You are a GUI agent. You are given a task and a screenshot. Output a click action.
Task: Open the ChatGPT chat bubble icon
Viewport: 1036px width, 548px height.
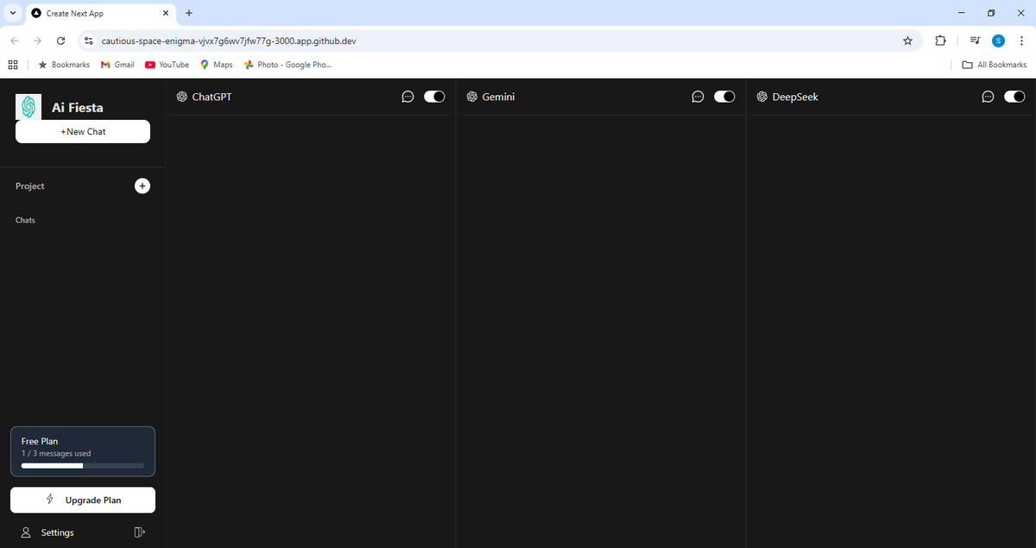[x=408, y=97]
